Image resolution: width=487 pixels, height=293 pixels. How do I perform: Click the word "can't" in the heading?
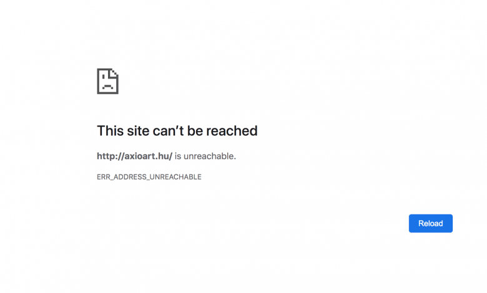coord(169,130)
